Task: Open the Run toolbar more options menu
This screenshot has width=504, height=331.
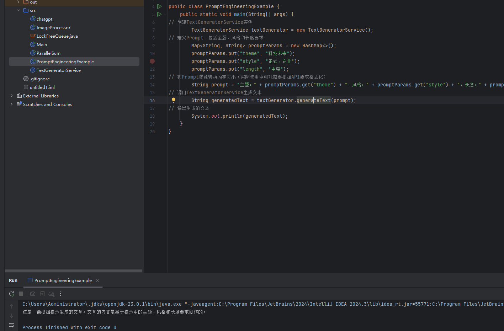Action: click(x=60, y=294)
